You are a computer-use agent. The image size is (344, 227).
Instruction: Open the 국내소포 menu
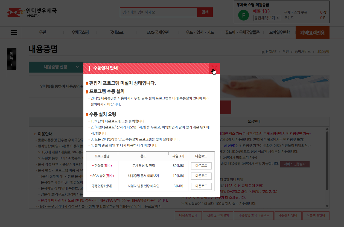116,33
